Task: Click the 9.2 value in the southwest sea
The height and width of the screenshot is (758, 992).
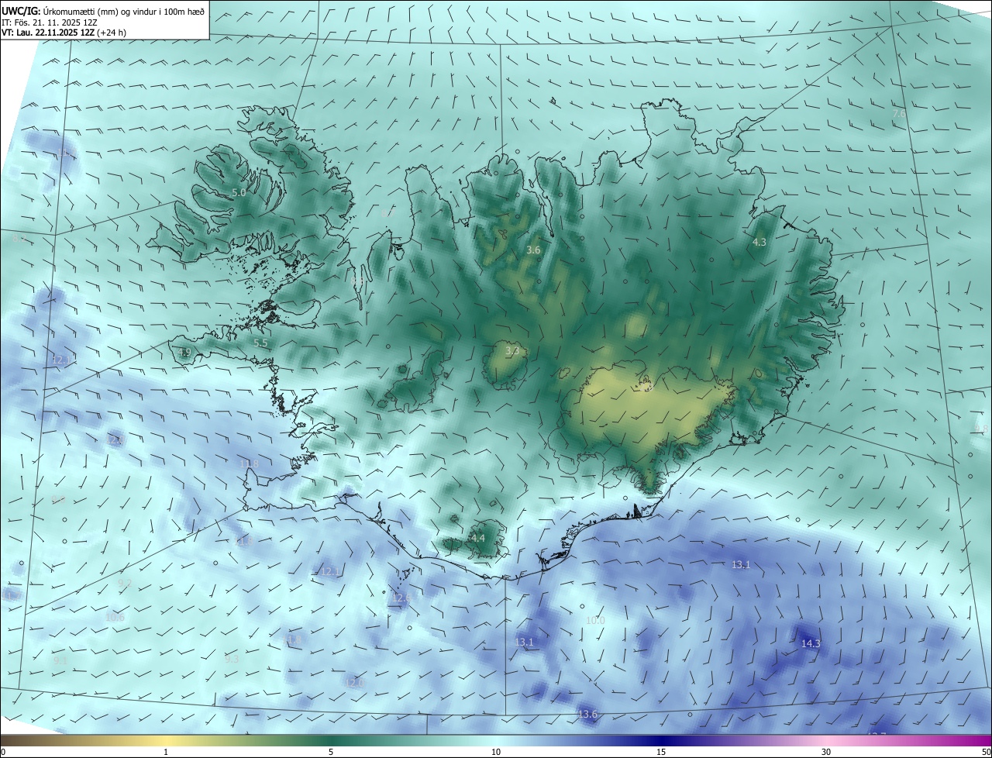Action: (125, 583)
